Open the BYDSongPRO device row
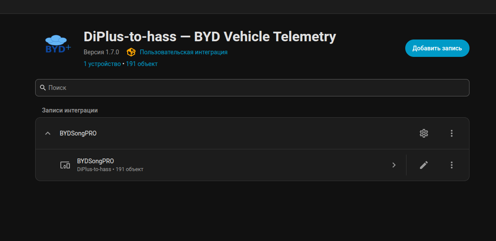Image resolution: width=496 pixels, height=241 pixels. click(221, 165)
